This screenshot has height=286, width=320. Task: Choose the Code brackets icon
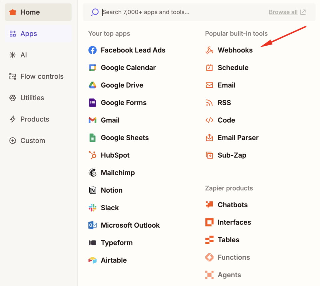coord(209,120)
